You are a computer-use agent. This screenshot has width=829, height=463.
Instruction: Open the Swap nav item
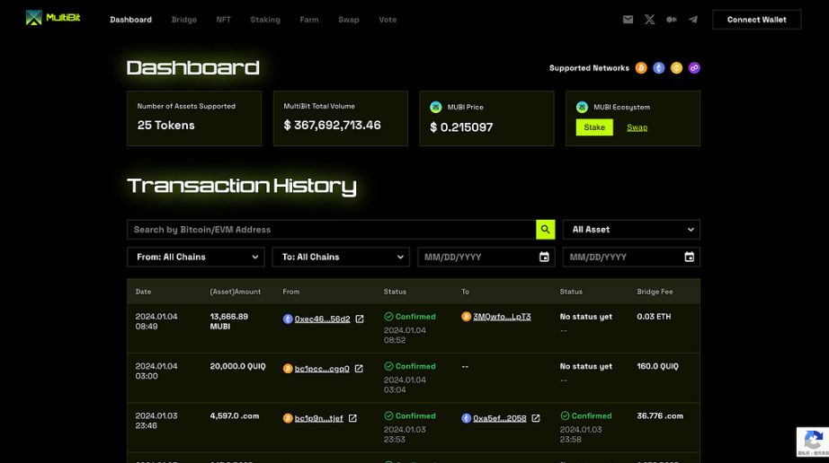(348, 20)
